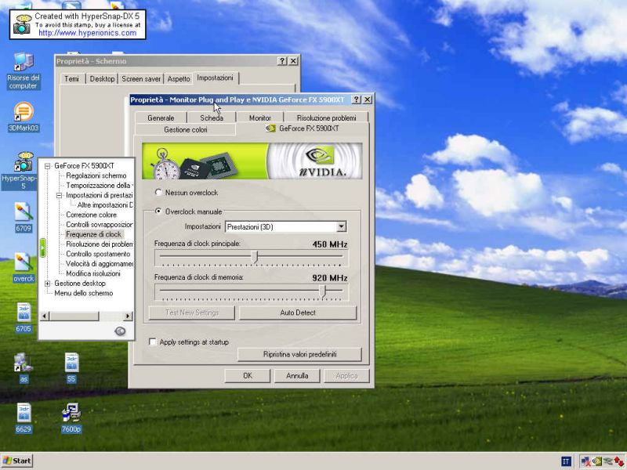This screenshot has width=627, height=470.
Task: Open the overck desktop file icon
Action: [x=24, y=267]
